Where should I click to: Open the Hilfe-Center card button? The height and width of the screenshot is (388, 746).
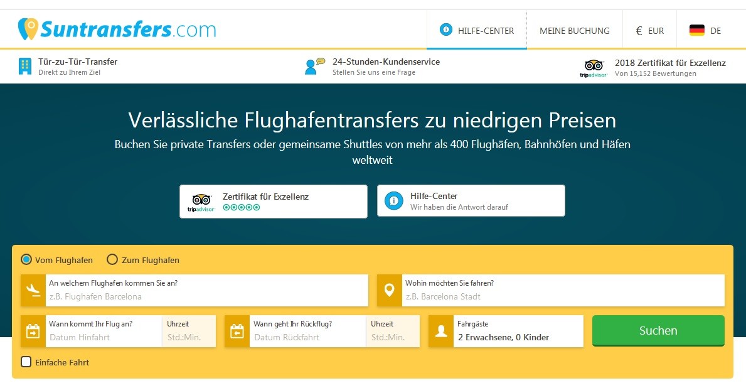click(471, 200)
